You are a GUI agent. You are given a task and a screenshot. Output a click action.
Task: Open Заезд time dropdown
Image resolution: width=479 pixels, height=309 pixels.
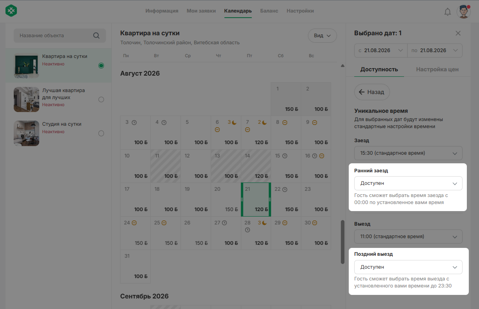coord(408,153)
